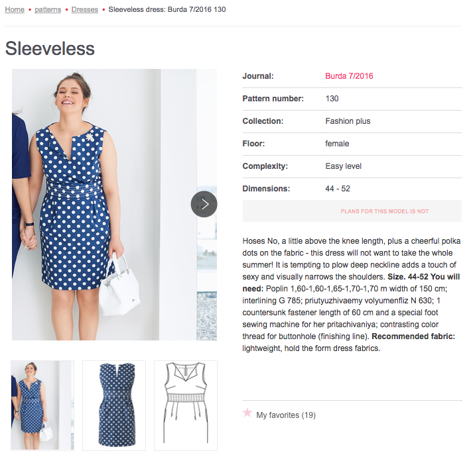Select the model photo thumbnail
471x459 pixels.
42,405
